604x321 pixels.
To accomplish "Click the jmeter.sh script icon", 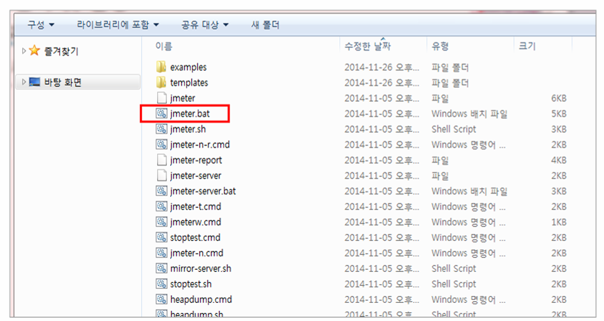I will (x=161, y=129).
